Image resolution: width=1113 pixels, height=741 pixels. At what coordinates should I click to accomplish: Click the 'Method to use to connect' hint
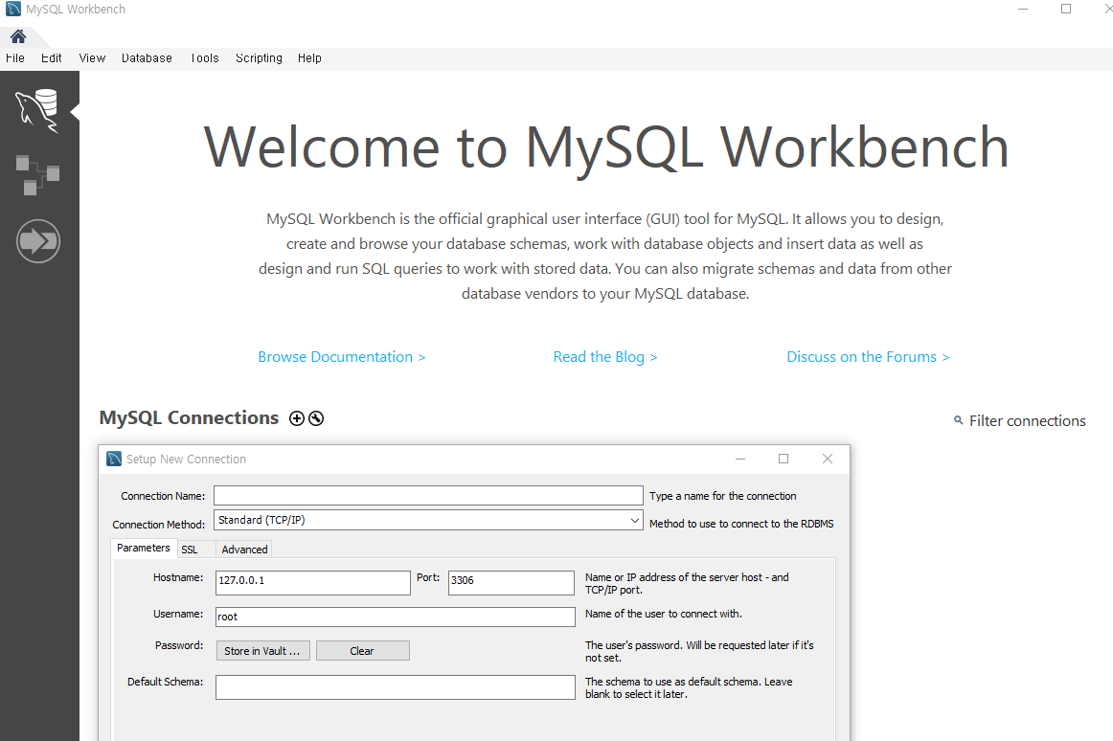coord(741,524)
